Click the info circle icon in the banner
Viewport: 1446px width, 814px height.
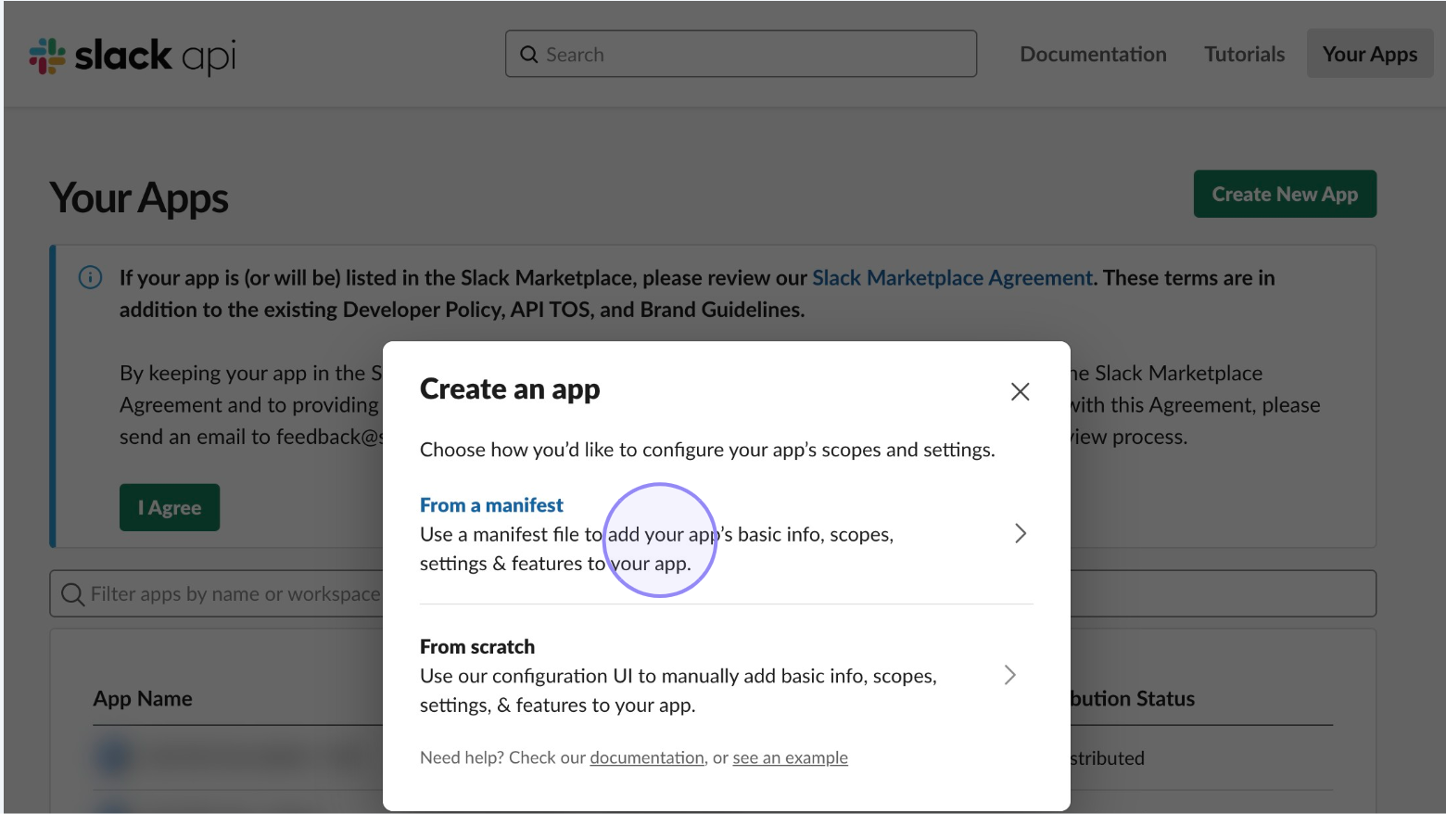(x=90, y=277)
